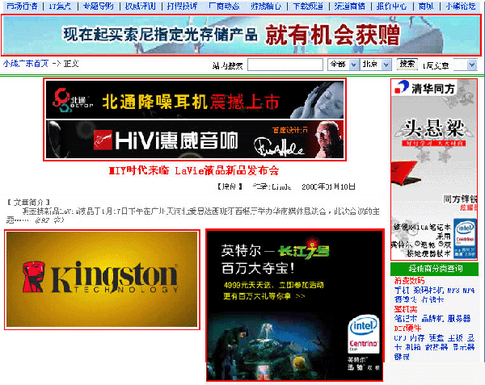The width and height of the screenshot is (485, 385).
Task: Click the 文章简介 summary heading
Action: point(28,203)
